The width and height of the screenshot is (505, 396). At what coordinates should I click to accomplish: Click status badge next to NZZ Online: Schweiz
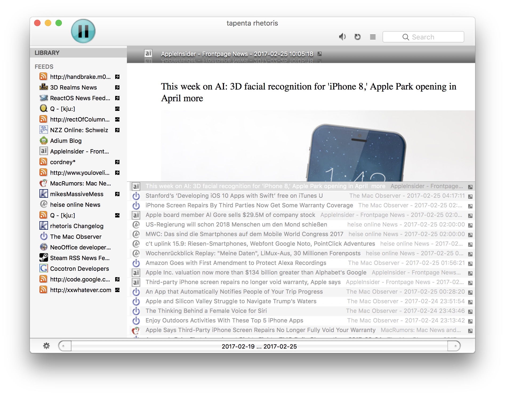(x=117, y=130)
